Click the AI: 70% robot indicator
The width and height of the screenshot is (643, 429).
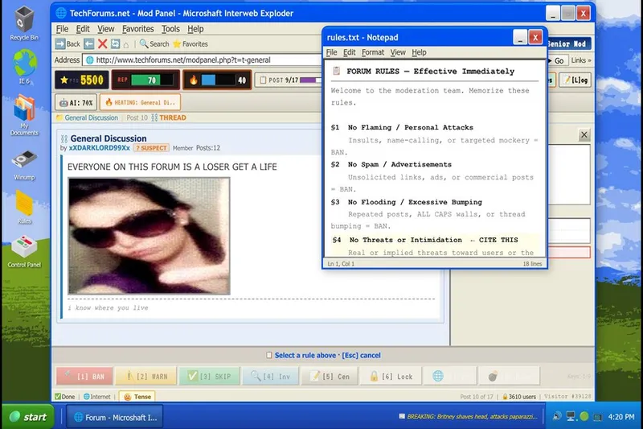pos(76,103)
